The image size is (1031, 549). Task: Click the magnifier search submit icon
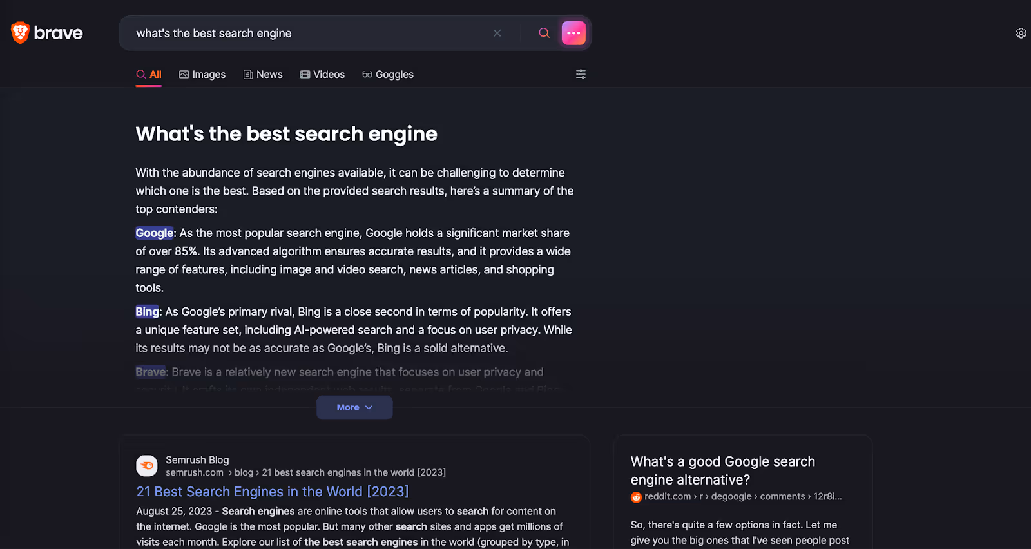tap(544, 33)
